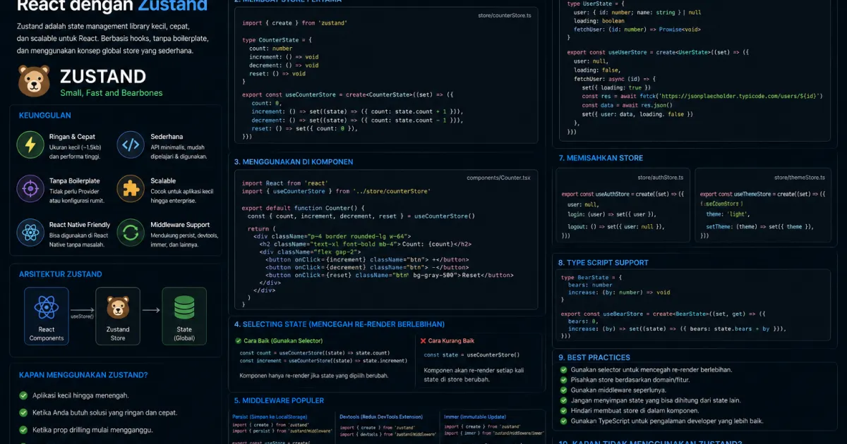
Task: Click the 'export const useUserStore' code line
Action: pyautogui.click(x=659, y=52)
